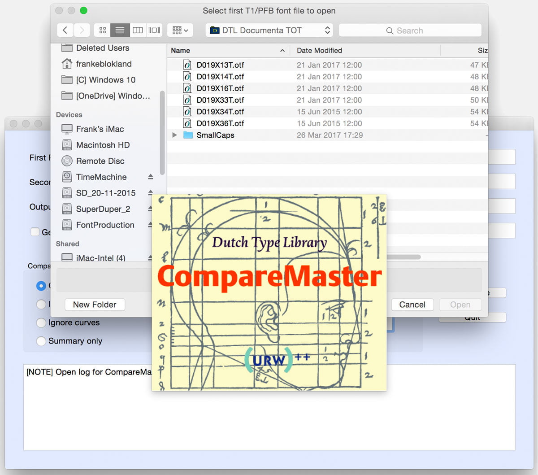Select file D019X16T.otf

327,88
